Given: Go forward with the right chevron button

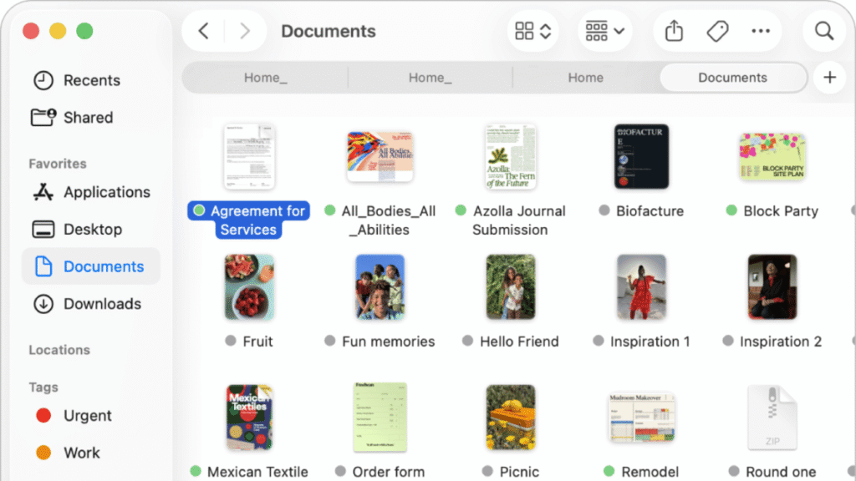Looking at the screenshot, I should (245, 31).
